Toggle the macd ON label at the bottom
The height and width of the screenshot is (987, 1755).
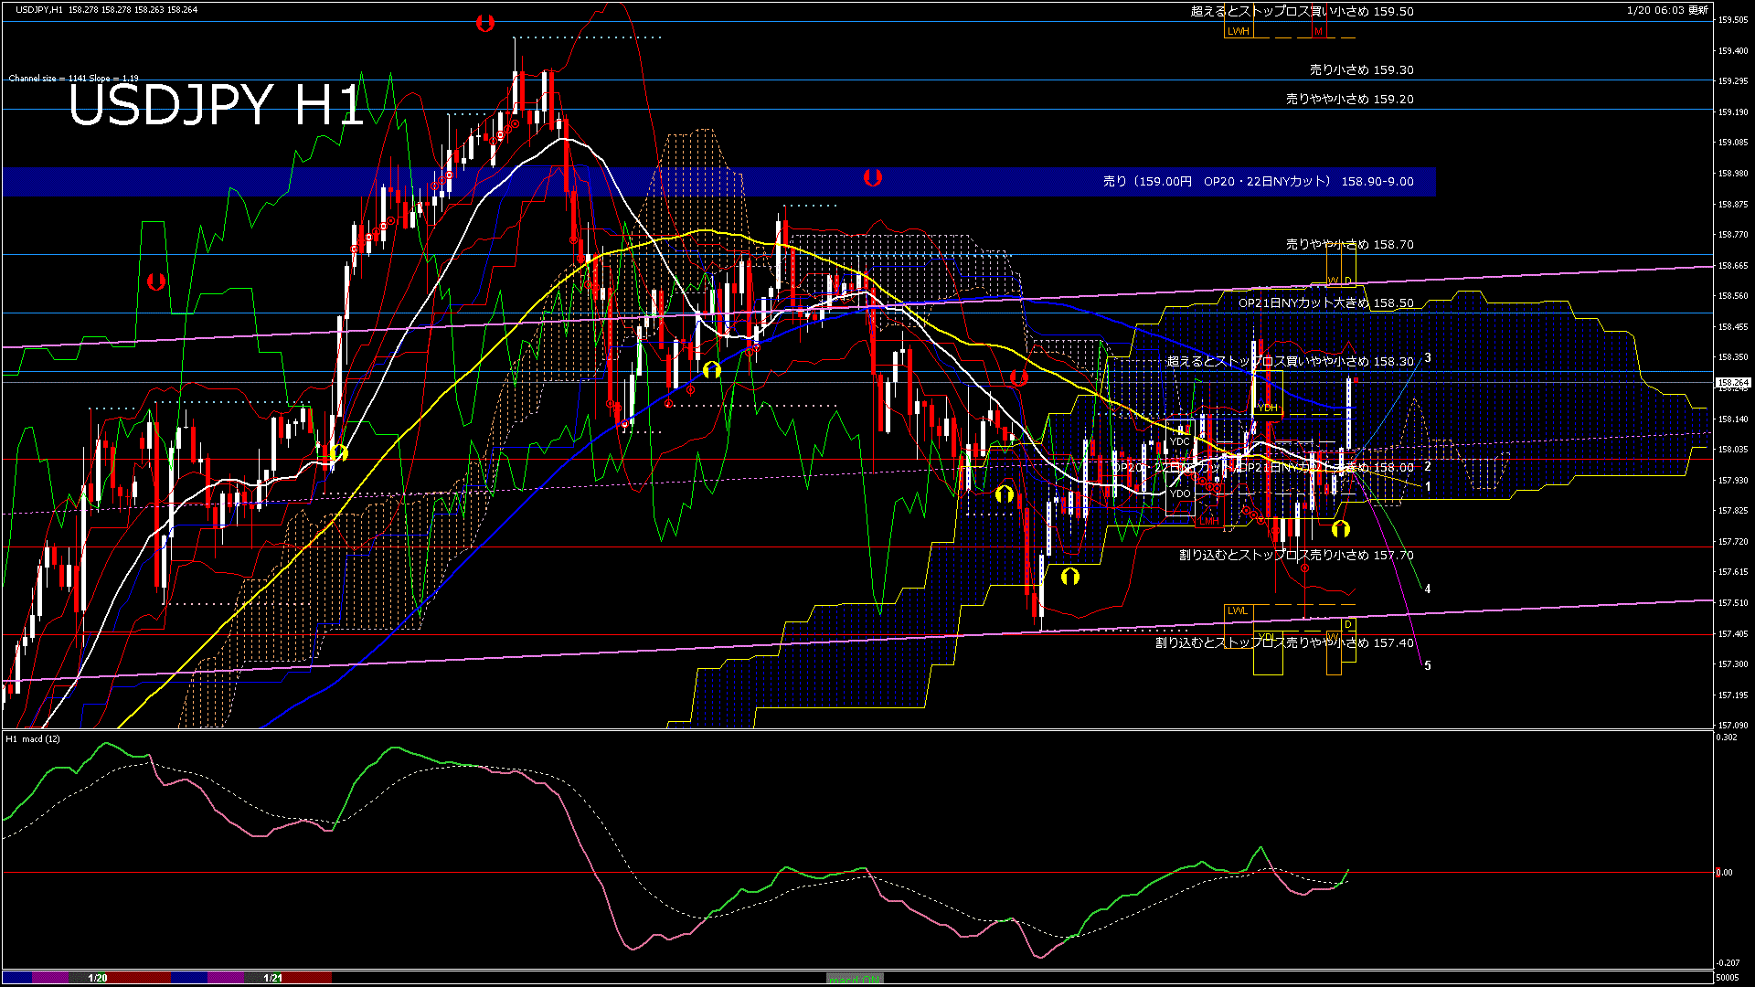coord(855,979)
